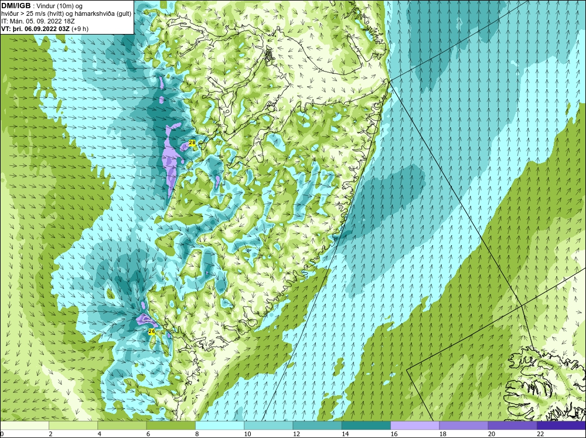Click the 6–8 m/s legend color swatch
Viewport: 586px width, 438px height.
(171, 426)
